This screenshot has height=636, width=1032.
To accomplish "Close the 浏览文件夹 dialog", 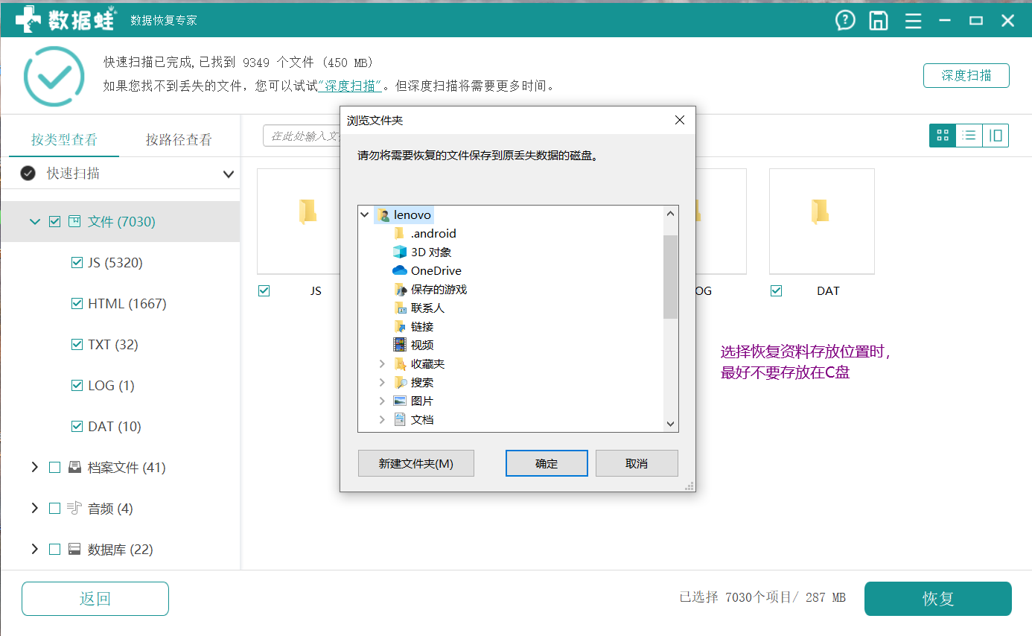I will coord(679,120).
